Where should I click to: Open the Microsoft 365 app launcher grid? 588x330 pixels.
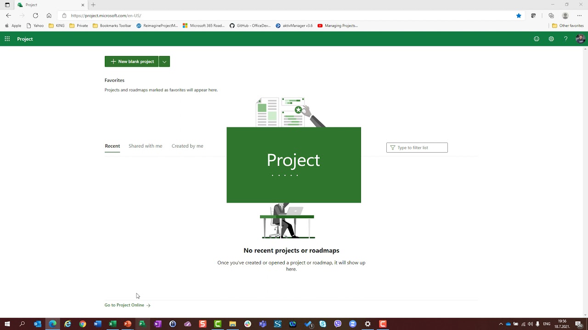coord(7,39)
